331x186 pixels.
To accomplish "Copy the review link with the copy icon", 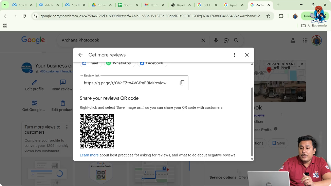I will [x=182, y=83].
